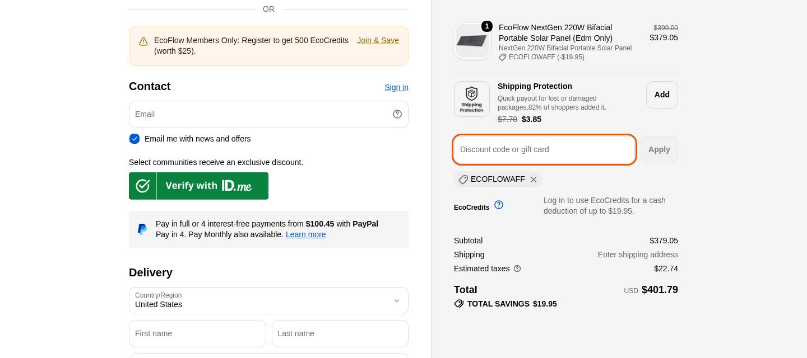Click the warning triangle icon in members banner

[143, 41]
